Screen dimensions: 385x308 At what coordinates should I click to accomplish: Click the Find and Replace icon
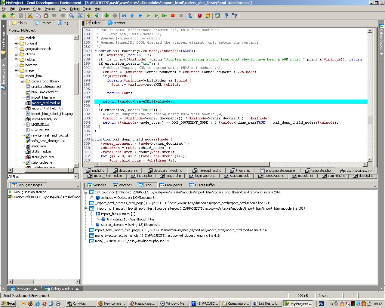pyautogui.click(x=80, y=16)
